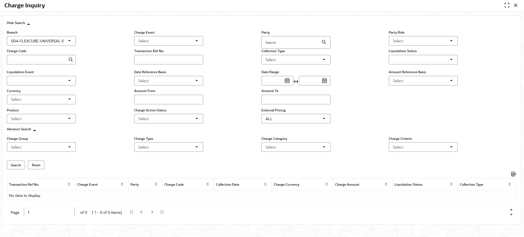Open the Charge Group dropdown
The height and width of the screenshot is (237, 524).
(x=41, y=147)
